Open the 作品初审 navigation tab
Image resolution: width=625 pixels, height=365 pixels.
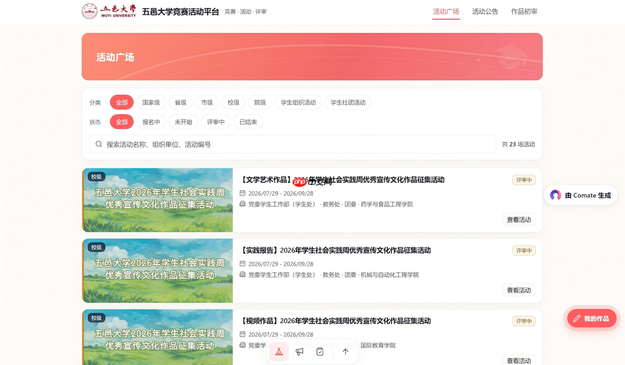click(x=524, y=11)
